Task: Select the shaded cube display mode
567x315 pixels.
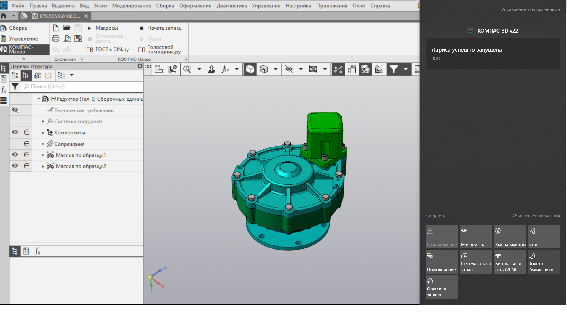Action: (x=250, y=69)
